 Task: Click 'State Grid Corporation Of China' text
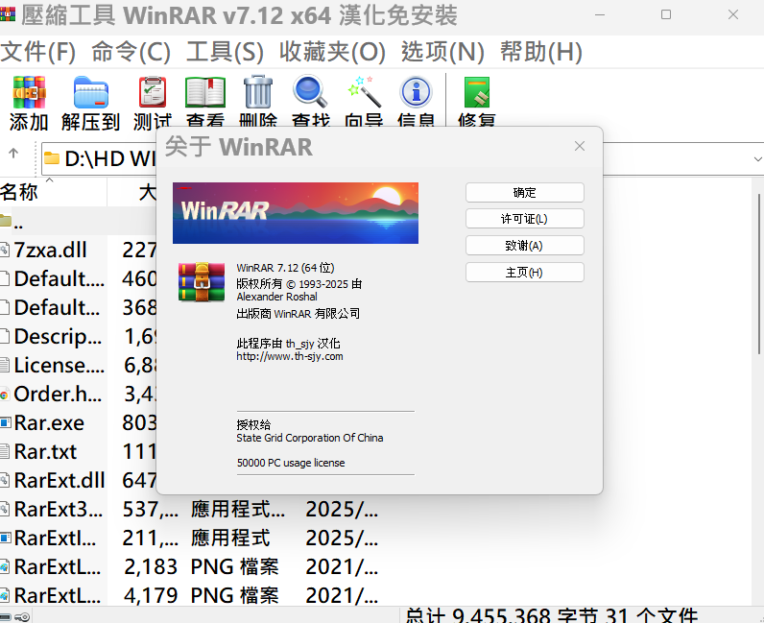point(309,438)
